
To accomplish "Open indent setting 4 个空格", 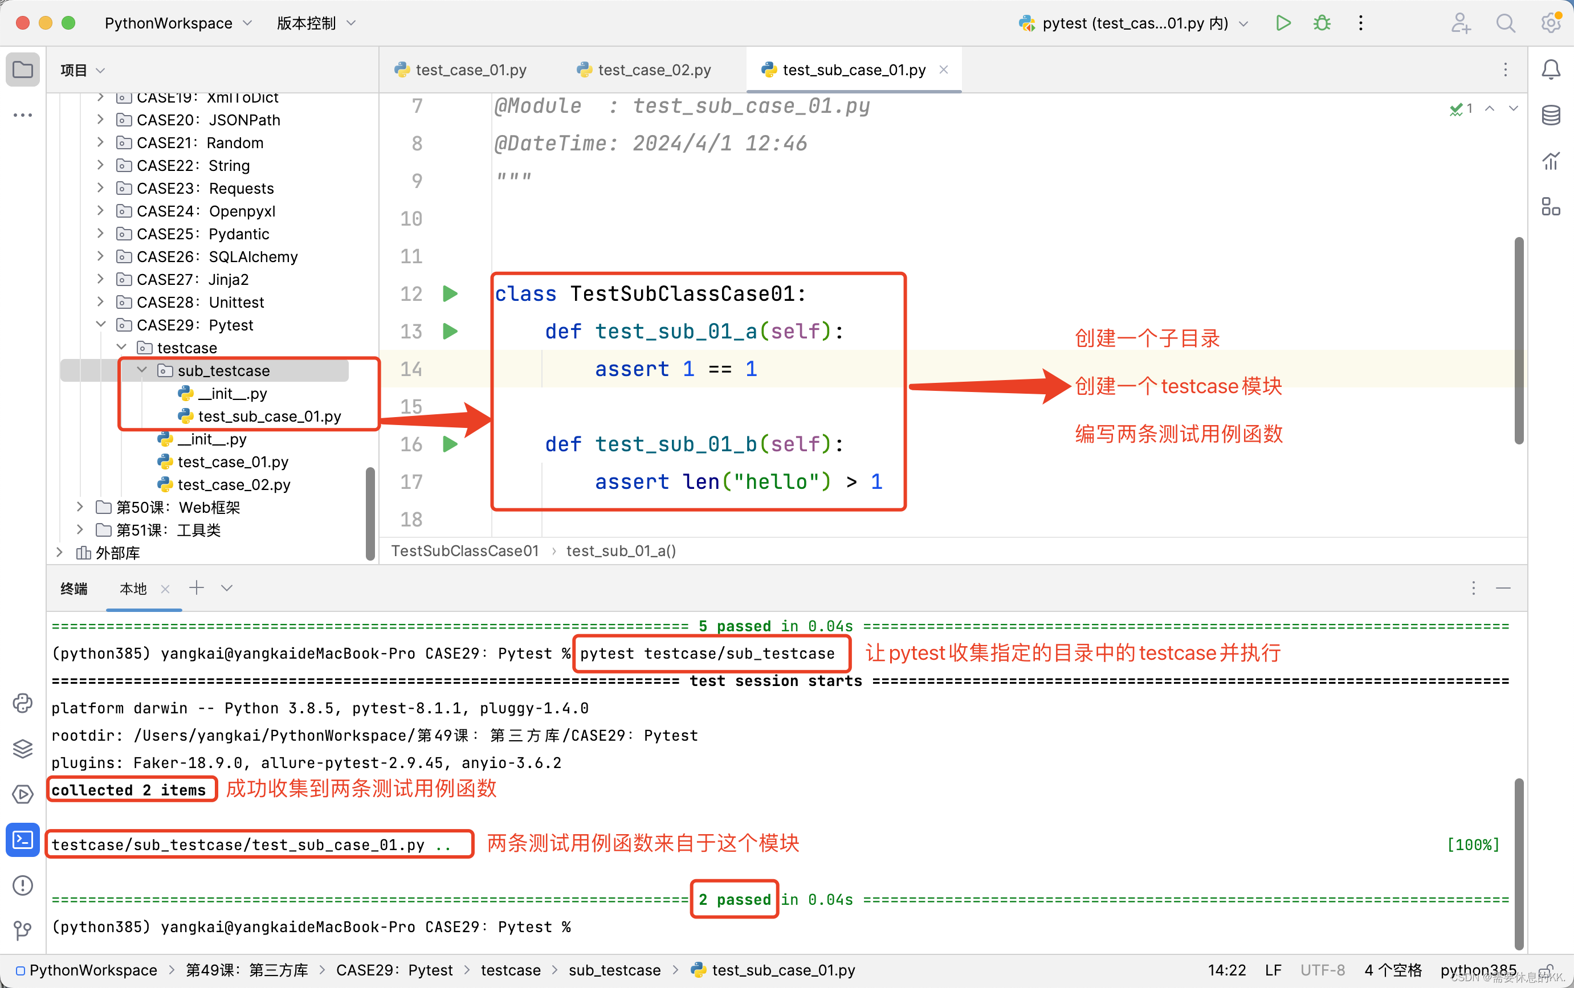I will [1393, 970].
